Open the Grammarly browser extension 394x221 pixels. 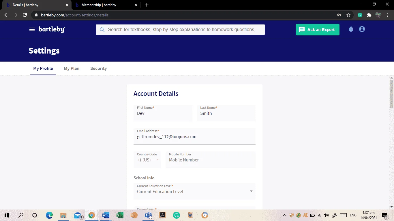[x=360, y=15]
